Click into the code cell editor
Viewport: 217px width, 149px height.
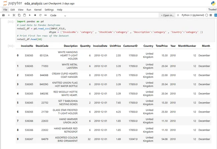115,30
